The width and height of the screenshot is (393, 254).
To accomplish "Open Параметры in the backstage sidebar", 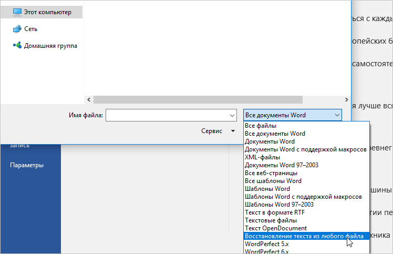I will point(27,165).
